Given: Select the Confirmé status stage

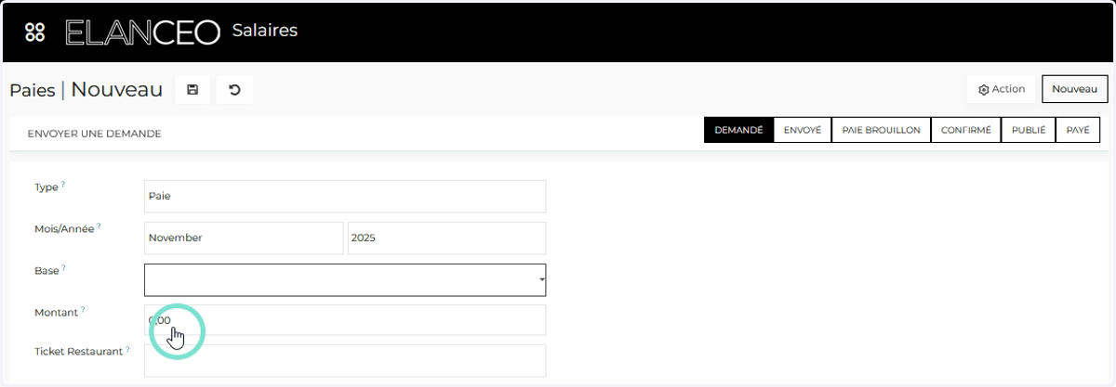Looking at the screenshot, I should point(965,130).
